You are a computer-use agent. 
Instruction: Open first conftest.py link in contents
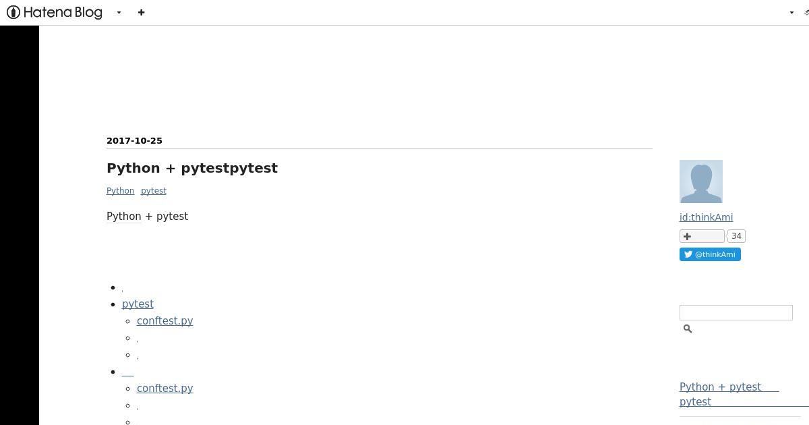164,321
